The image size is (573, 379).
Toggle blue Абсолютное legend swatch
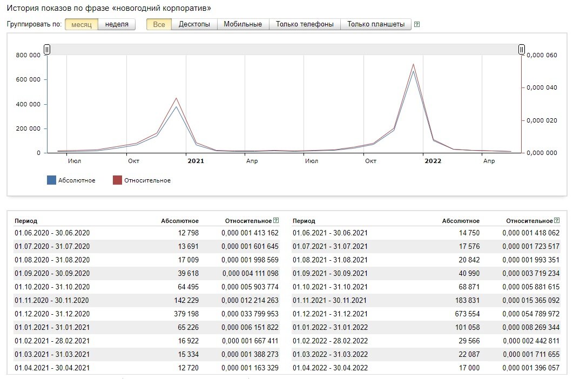[51, 180]
